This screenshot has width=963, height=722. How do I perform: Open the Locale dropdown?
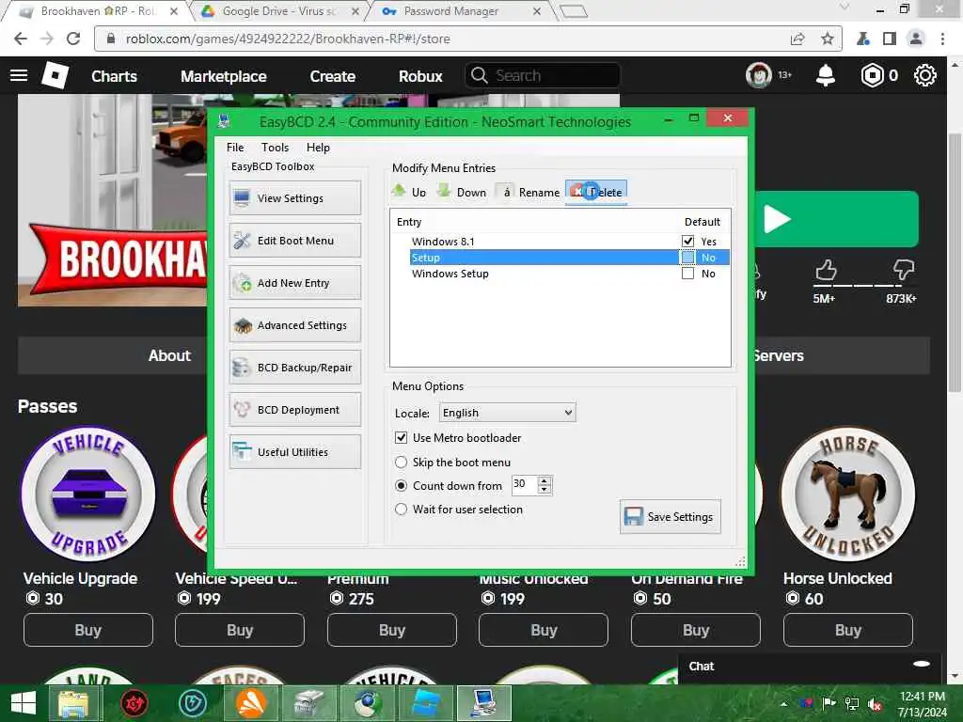click(x=507, y=413)
